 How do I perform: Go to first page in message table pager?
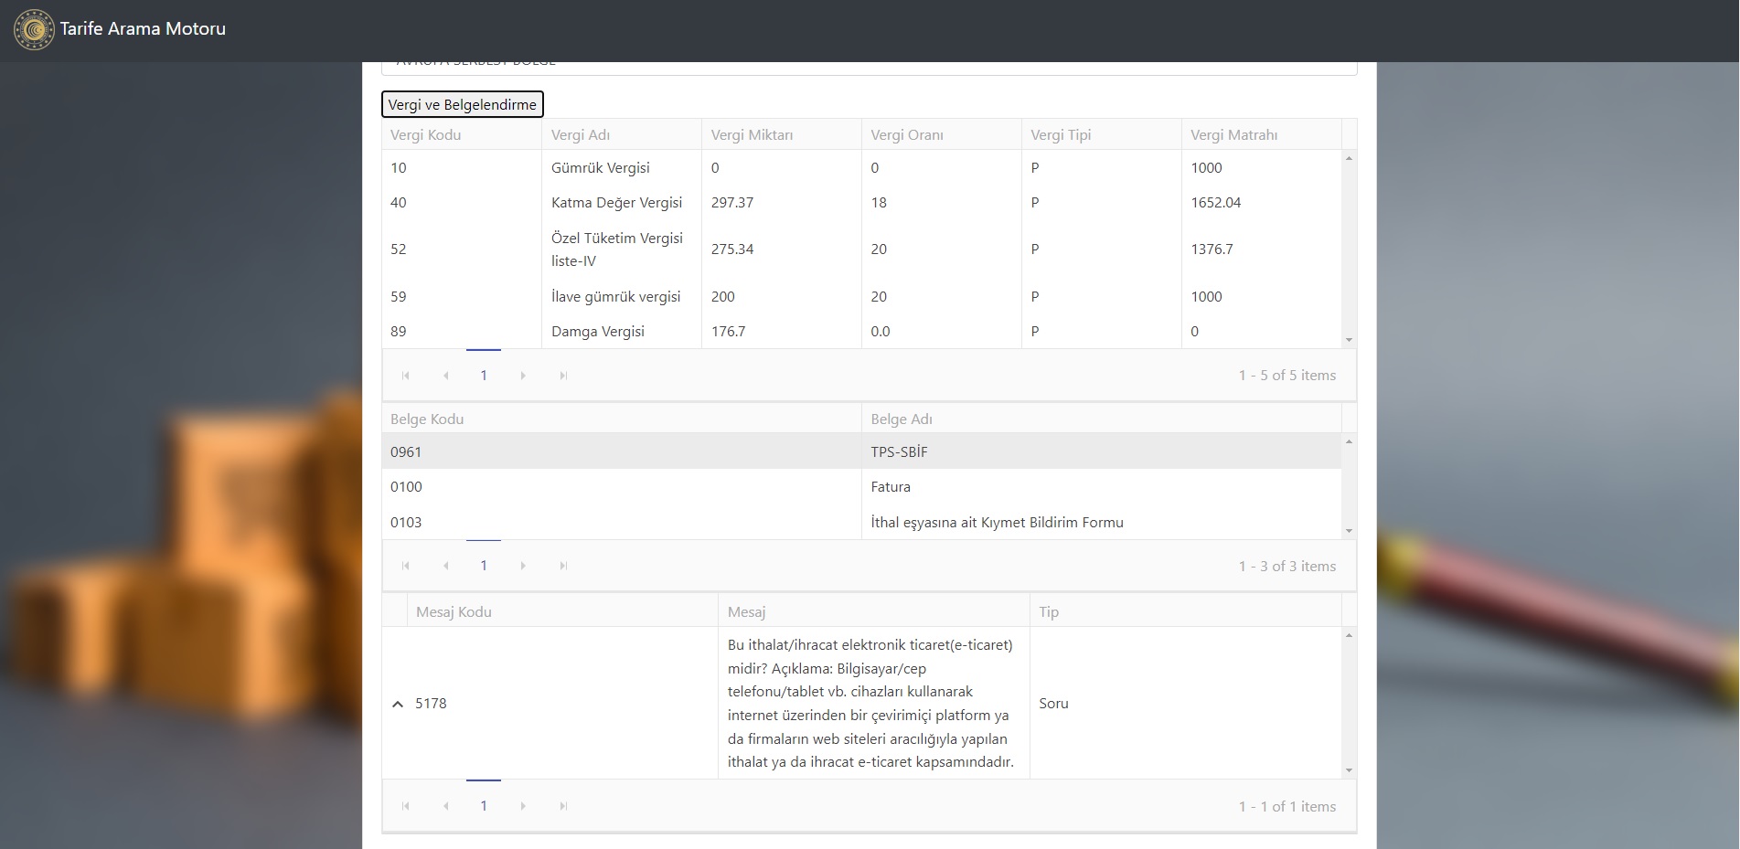[406, 806]
